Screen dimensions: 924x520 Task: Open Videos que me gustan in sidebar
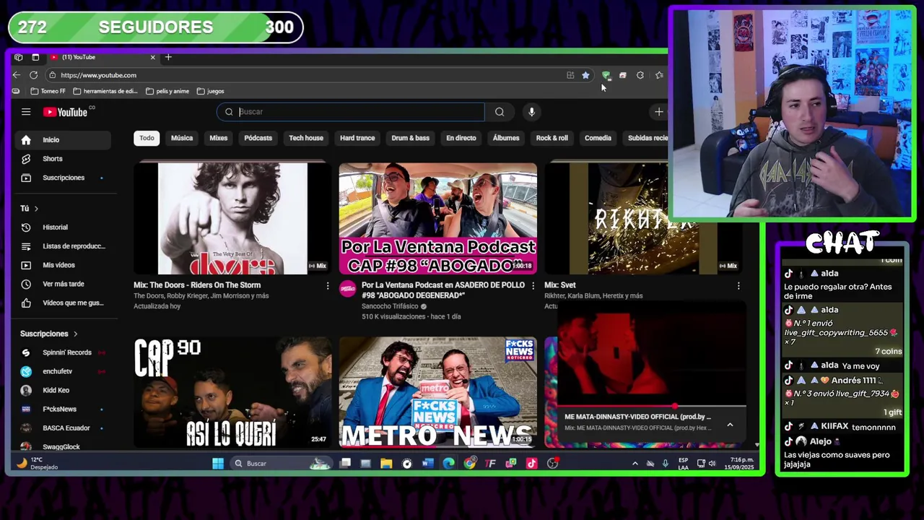click(x=64, y=303)
